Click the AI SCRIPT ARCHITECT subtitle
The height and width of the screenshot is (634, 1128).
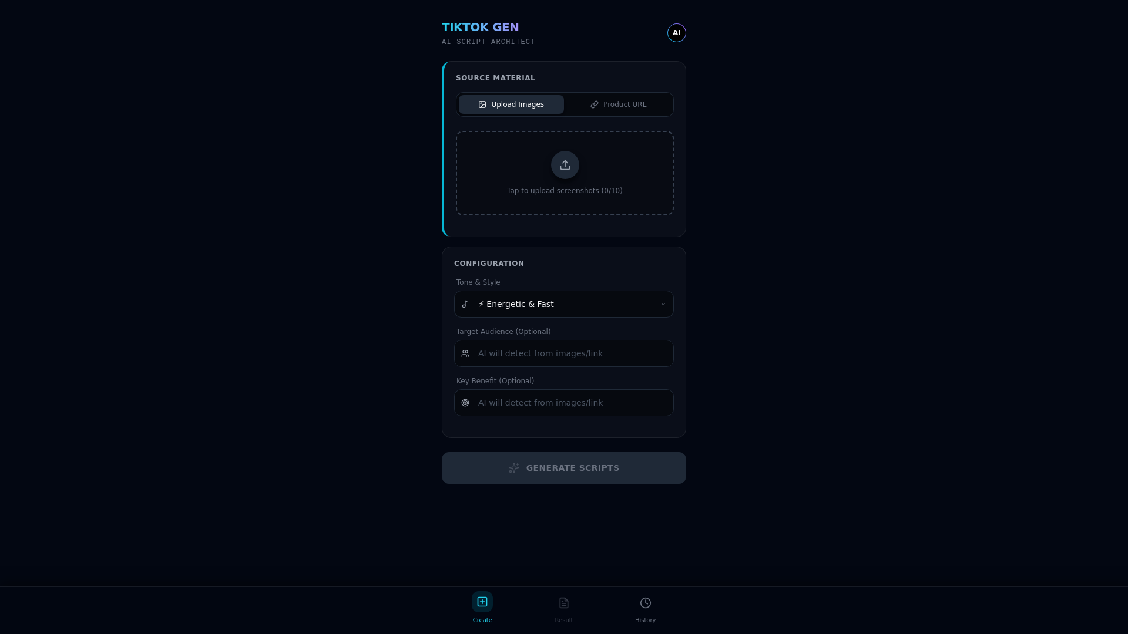[x=488, y=42]
